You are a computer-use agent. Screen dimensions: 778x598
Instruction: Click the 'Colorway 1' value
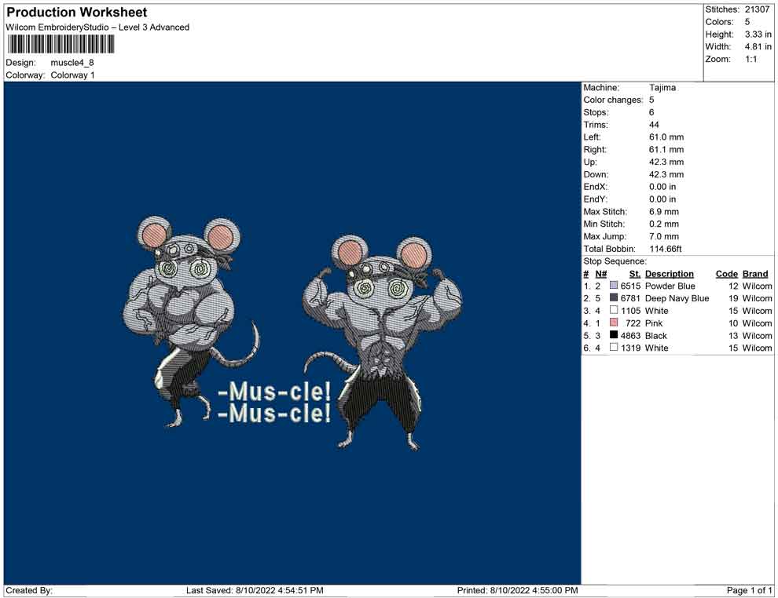(72, 75)
